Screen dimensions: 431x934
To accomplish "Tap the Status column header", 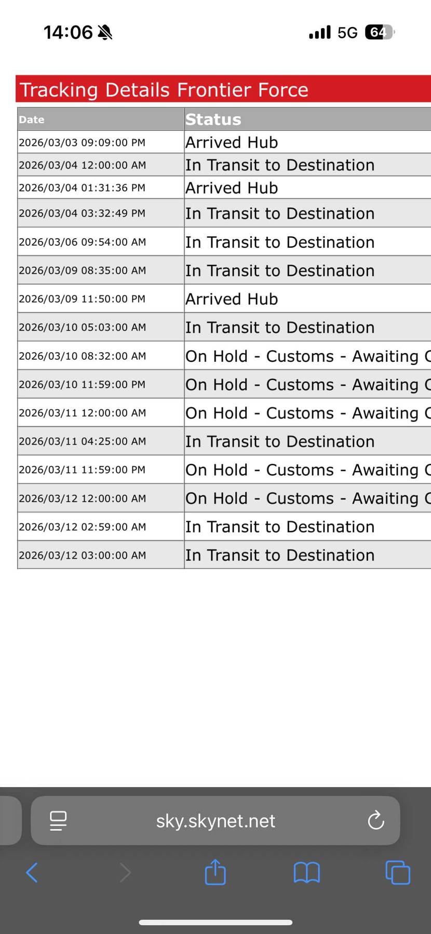I will 213,119.
